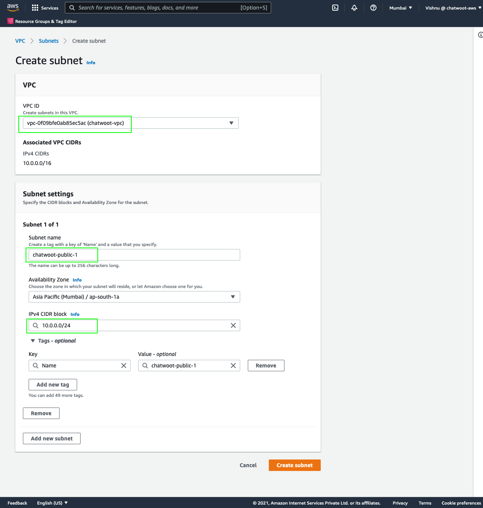483x508 pixels.
Task: Open the info panel icon at right edge
Action: (x=480, y=35)
